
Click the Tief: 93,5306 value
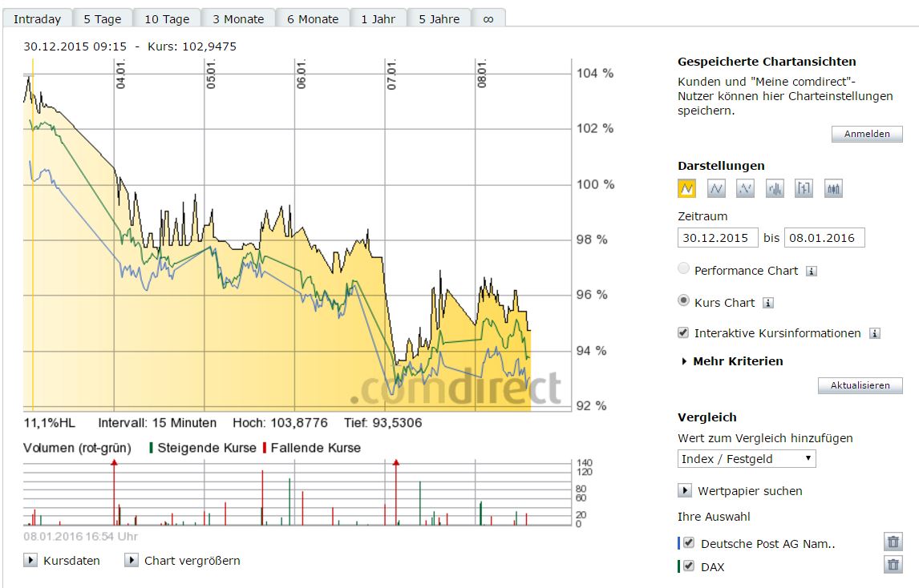[x=383, y=423]
